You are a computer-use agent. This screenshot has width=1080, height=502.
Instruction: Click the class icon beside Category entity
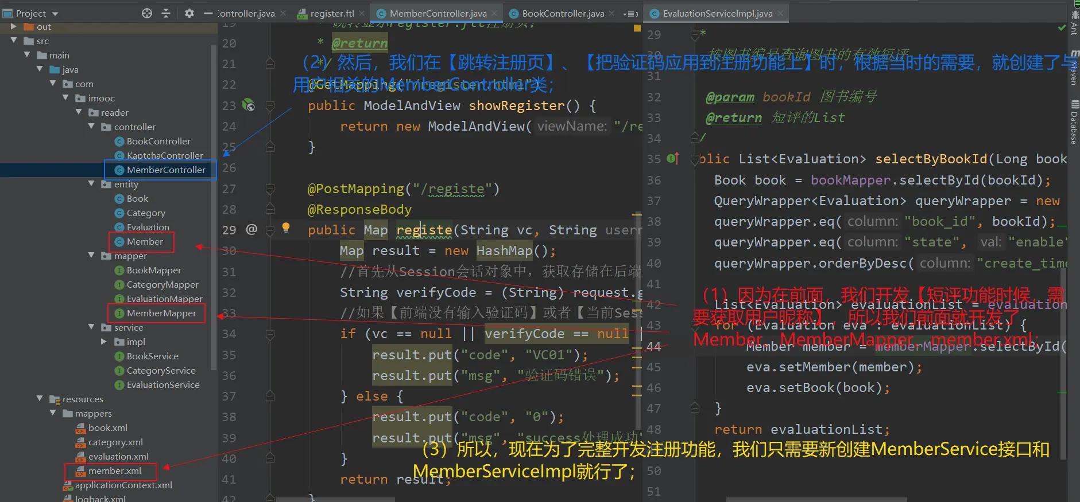click(x=119, y=213)
